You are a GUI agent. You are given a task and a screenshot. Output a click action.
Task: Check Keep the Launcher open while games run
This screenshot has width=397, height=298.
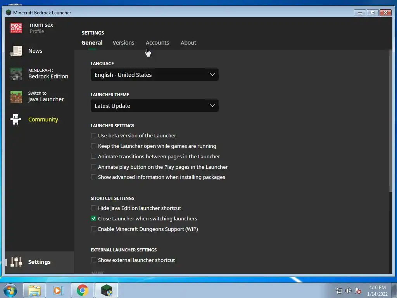click(93, 146)
